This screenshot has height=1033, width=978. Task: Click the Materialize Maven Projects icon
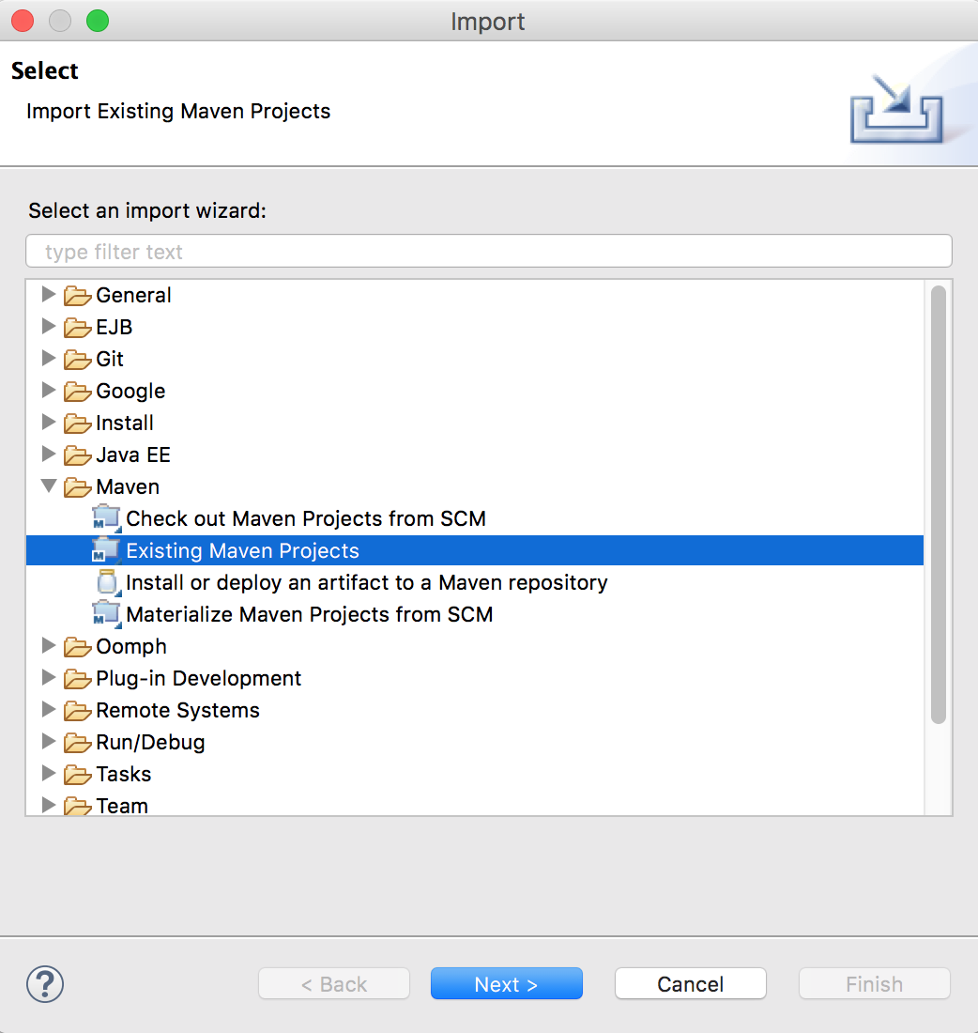pos(107,614)
